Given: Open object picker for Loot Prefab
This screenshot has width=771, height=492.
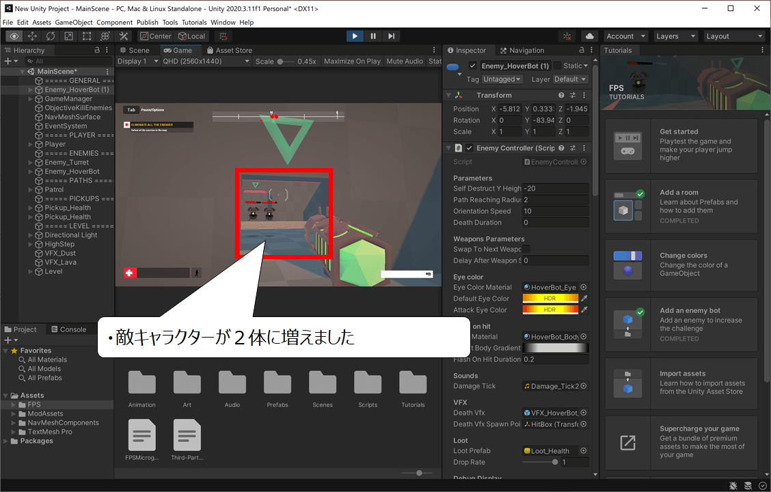Looking at the screenshot, I should click(584, 451).
